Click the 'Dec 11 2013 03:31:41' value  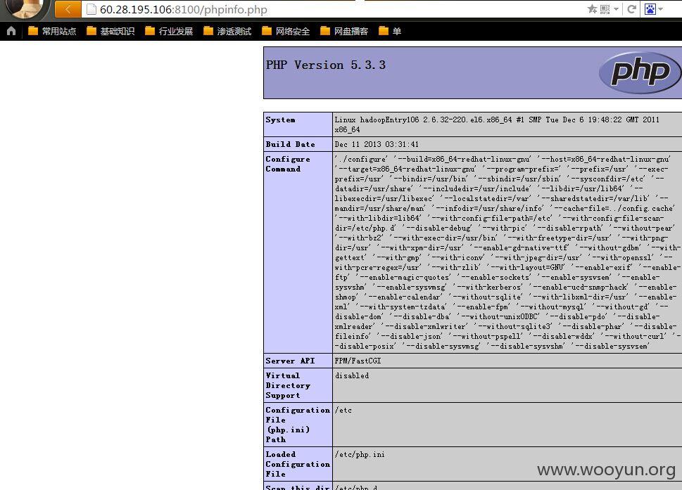pyautogui.click(x=377, y=144)
